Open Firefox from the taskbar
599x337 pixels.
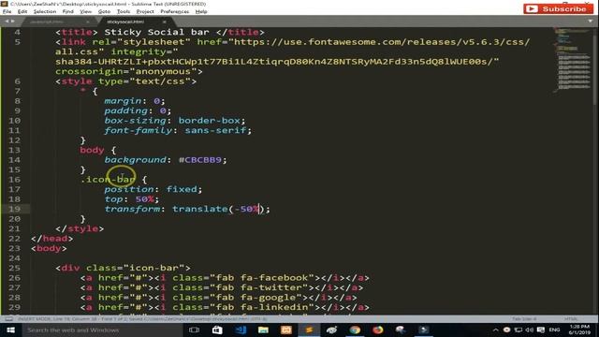tap(378, 330)
